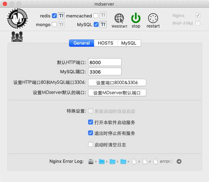The width and height of the screenshot is (209, 182).
Task: Click the 特殊设置 label
Action: [76, 111]
